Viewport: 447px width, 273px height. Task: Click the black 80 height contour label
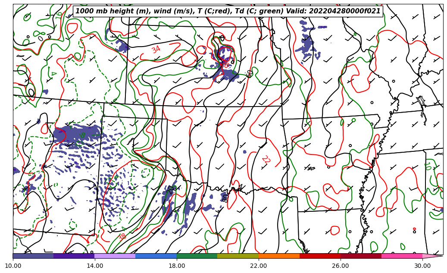click(225, 198)
